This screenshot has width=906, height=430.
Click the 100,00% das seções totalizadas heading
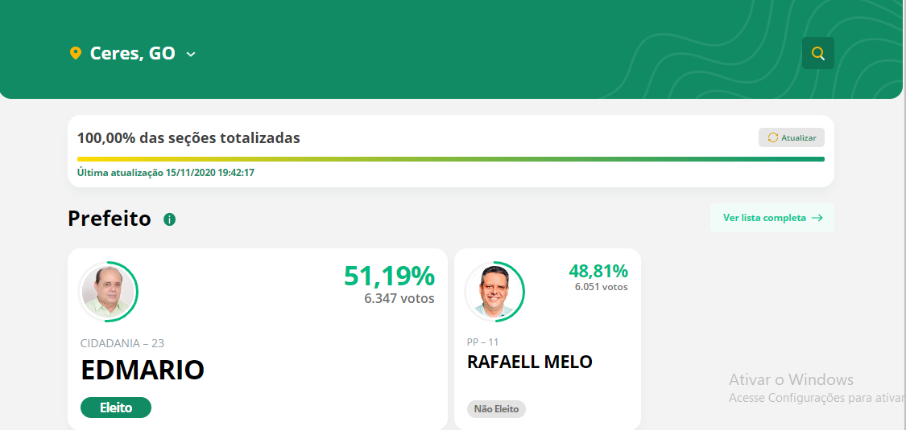point(189,138)
